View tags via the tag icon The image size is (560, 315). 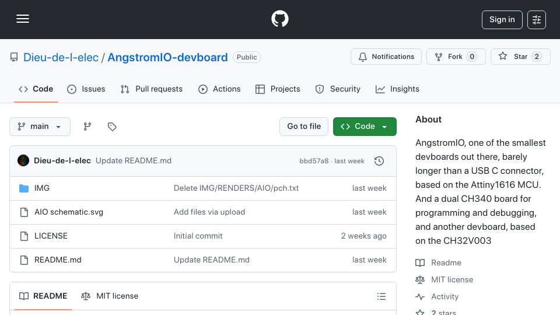tap(112, 127)
